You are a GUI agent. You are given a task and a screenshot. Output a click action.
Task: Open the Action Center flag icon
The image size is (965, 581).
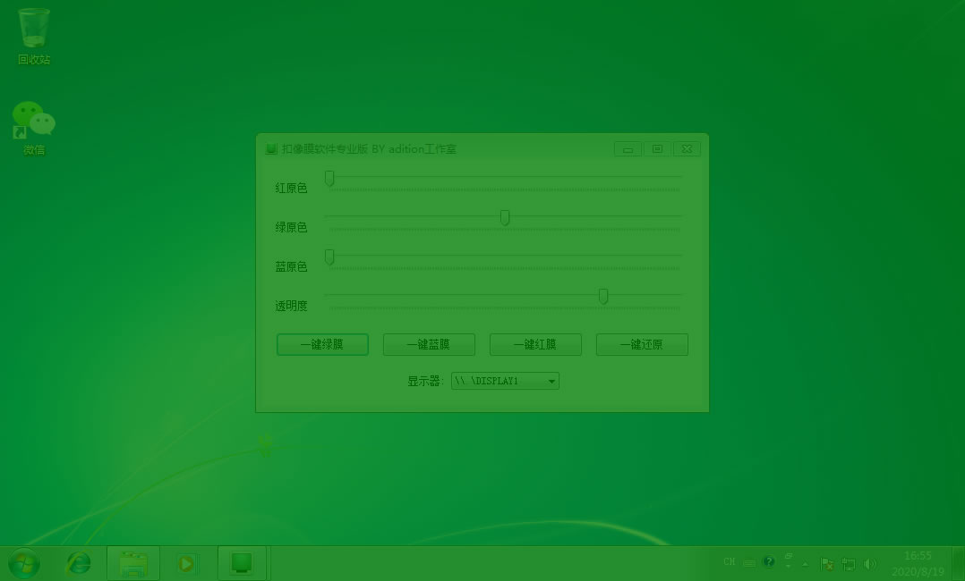pos(827,564)
